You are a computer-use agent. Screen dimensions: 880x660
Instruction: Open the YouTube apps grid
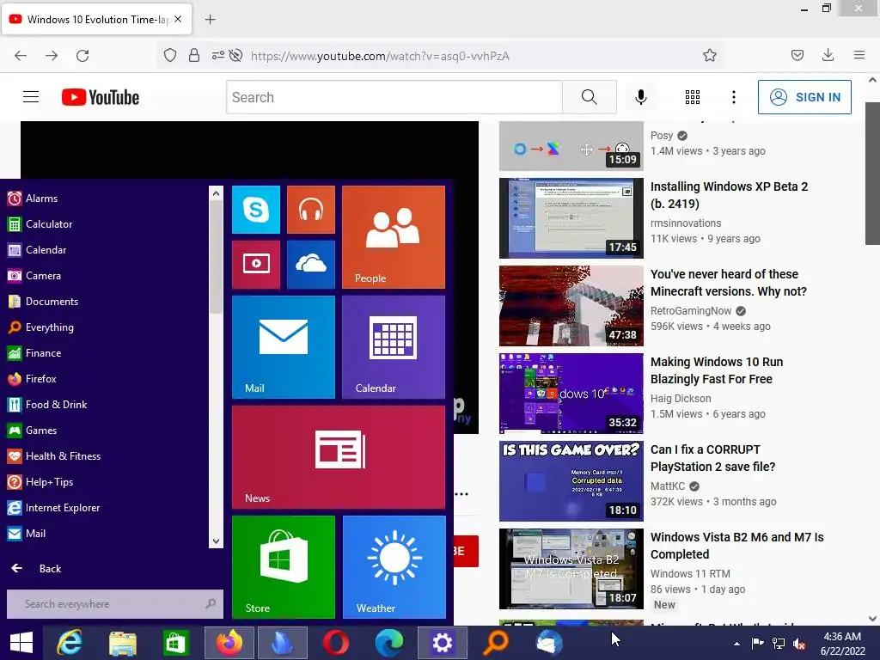[x=693, y=97]
